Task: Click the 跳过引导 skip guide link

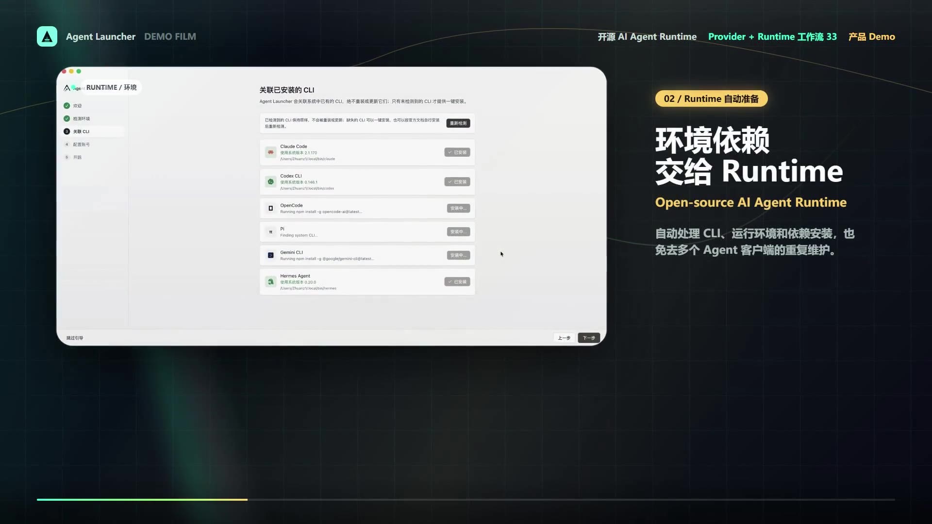Action: point(75,338)
